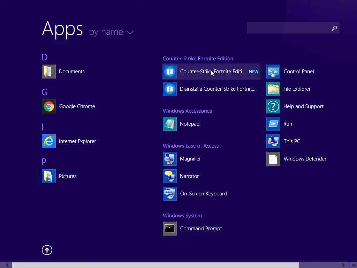357x268 pixels.
Task: Open the 'by name' sort dropdown
Action: [111, 32]
